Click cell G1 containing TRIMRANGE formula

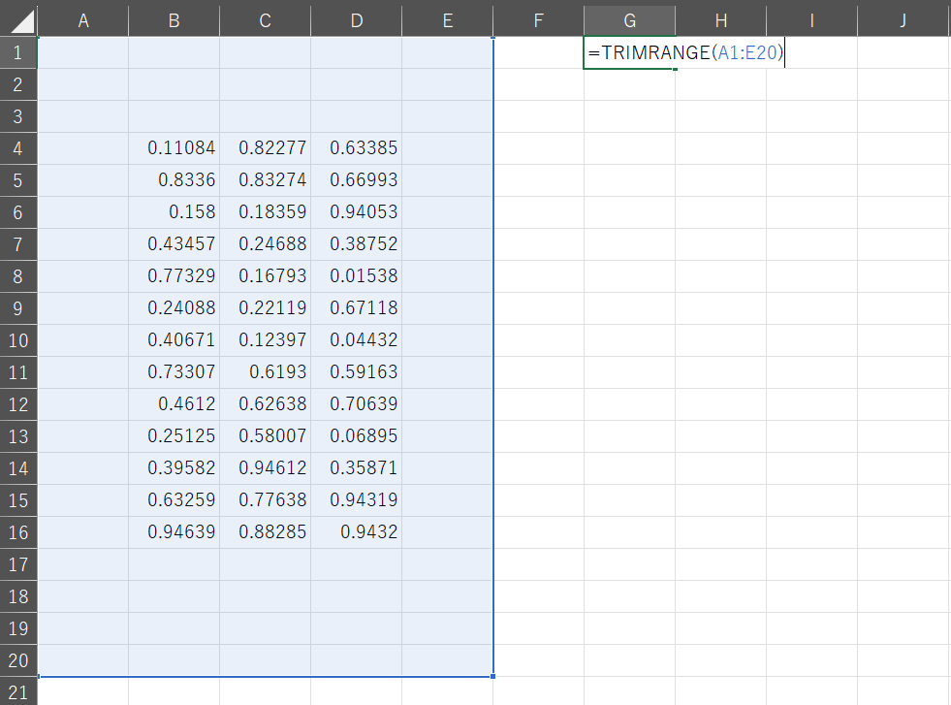(629, 52)
